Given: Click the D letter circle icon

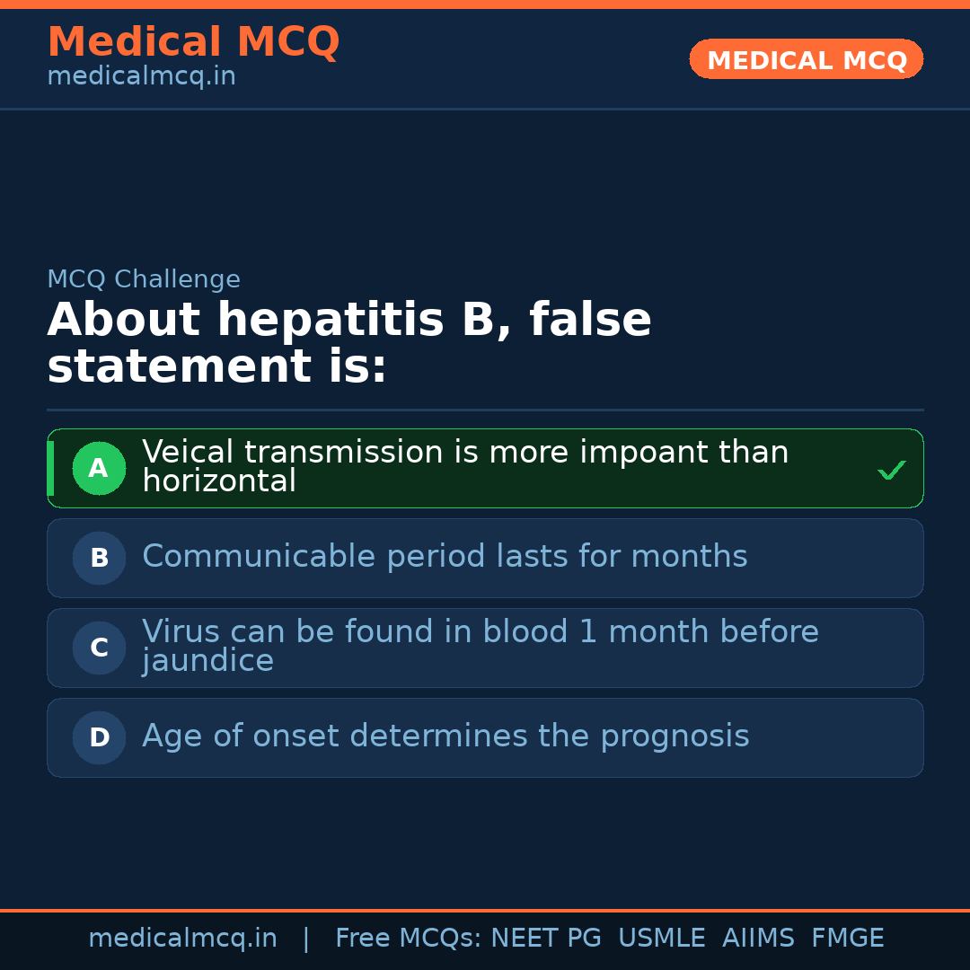Looking at the screenshot, I should tap(99, 737).
